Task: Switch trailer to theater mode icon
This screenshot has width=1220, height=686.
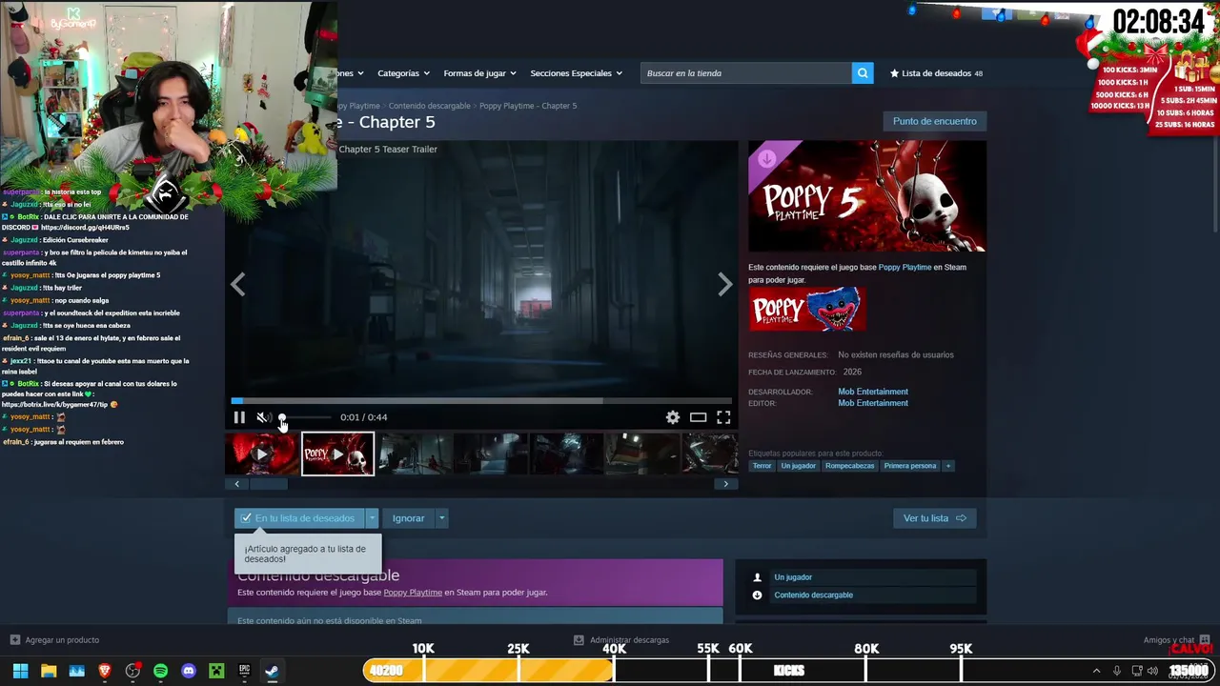Action: [x=699, y=417]
